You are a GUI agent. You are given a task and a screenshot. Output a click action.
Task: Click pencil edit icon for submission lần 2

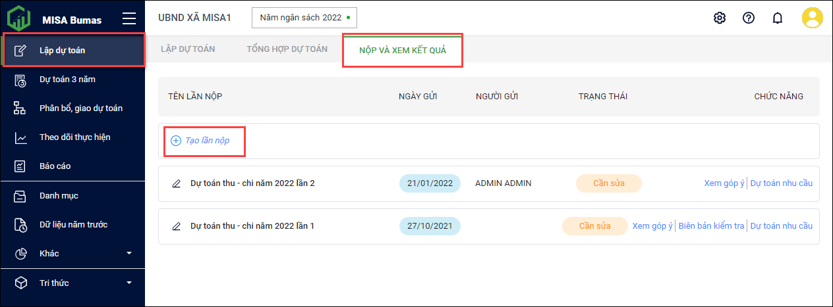pyautogui.click(x=176, y=183)
